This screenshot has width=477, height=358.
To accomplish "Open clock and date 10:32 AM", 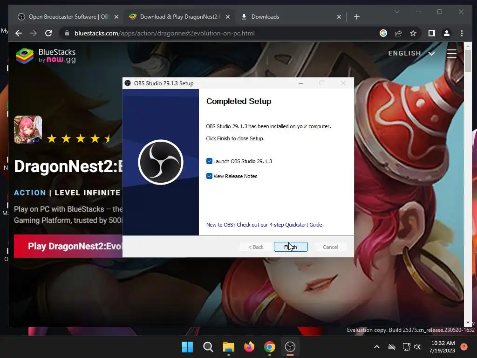I will tap(443, 347).
